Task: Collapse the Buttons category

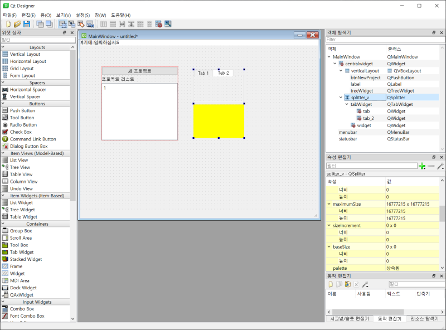Action: (x=3, y=104)
